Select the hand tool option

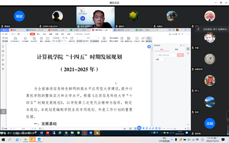tap(5, 38)
